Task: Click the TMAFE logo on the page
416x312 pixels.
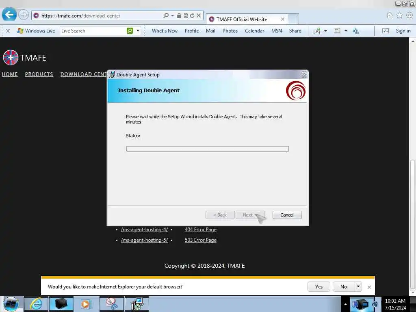Action: pyautogui.click(x=24, y=57)
